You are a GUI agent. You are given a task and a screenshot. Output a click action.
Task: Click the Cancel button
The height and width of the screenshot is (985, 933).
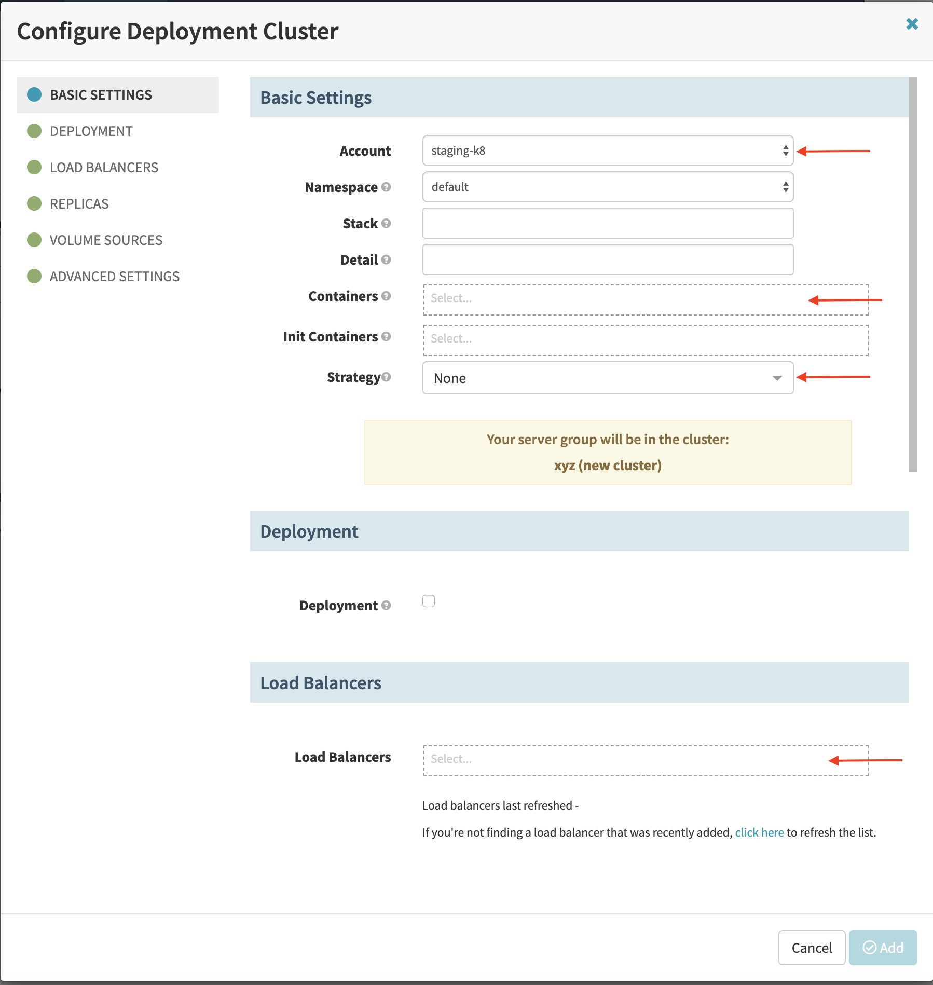(812, 948)
